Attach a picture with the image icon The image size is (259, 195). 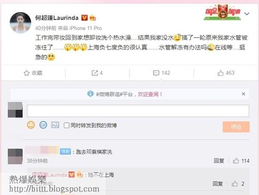click(x=55, y=125)
